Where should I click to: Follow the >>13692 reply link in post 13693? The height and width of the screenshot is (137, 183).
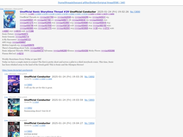[x=28, y=108]
